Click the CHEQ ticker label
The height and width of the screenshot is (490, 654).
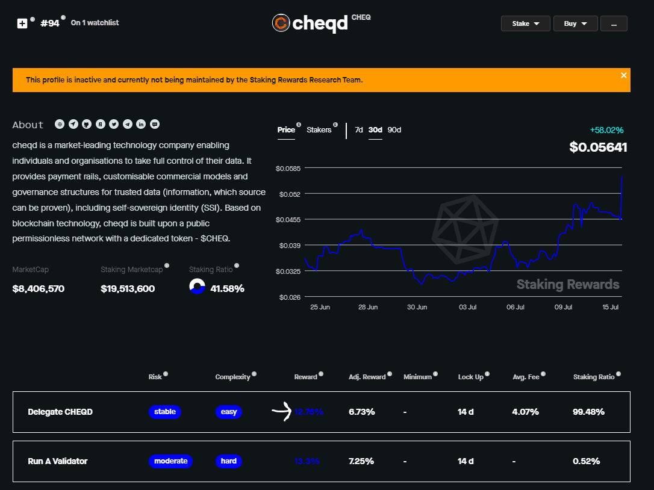[361, 17]
